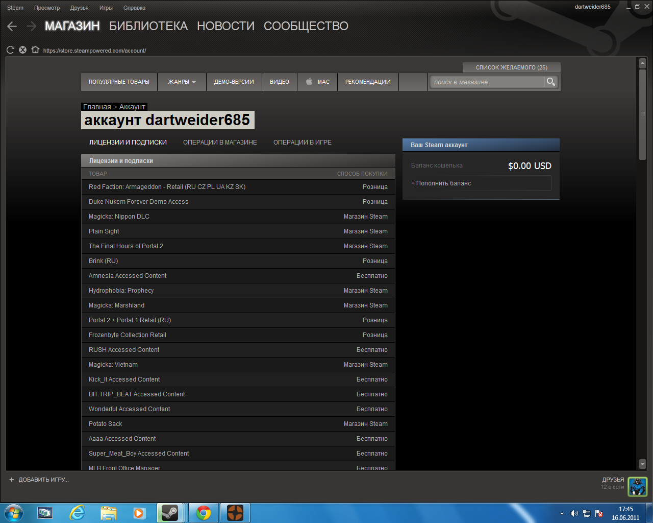Go back with the left arrow

pyautogui.click(x=12, y=26)
